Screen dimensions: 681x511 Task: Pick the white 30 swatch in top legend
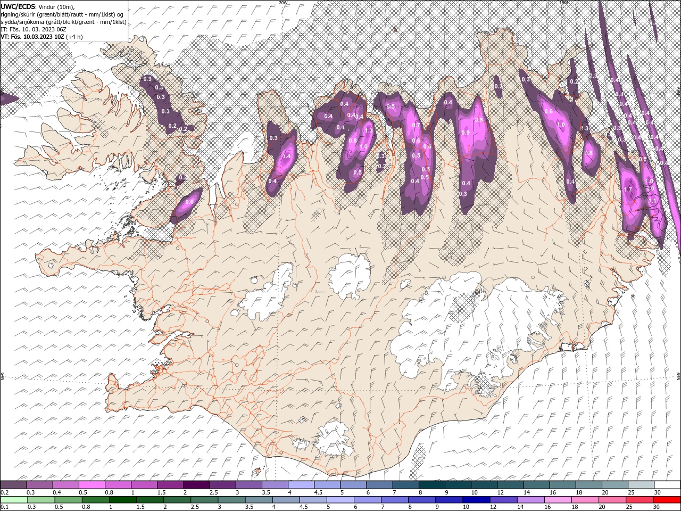pyautogui.click(x=667, y=485)
